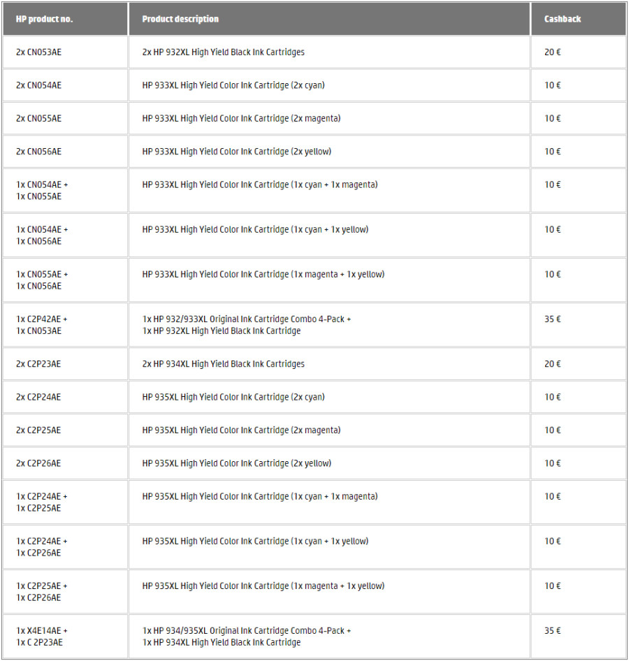This screenshot has height=661, width=629.
Task: Select the '2x CN054AE' product cell
Action: tap(65, 85)
